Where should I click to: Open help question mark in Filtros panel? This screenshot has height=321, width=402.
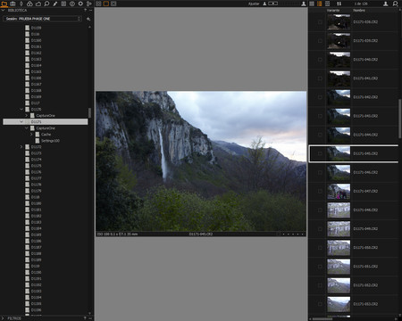click(x=85, y=318)
